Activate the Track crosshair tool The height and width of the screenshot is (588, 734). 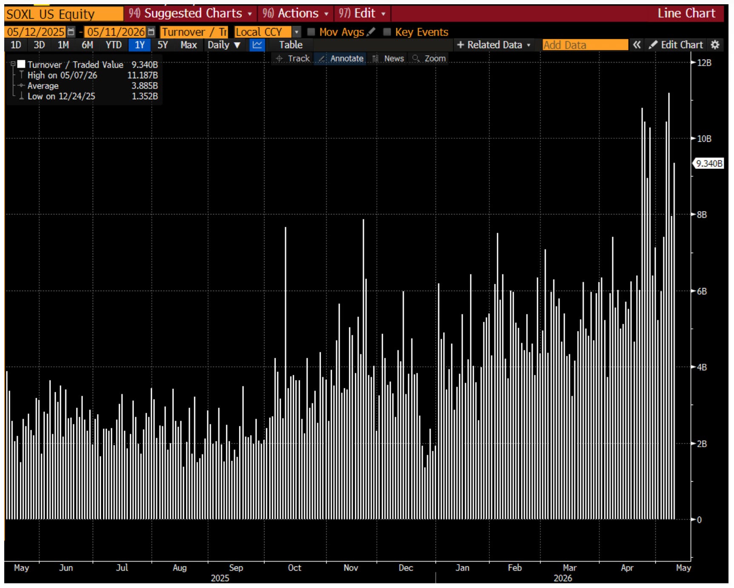(293, 58)
